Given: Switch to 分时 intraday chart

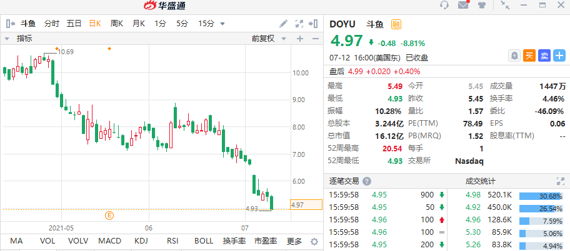Looking at the screenshot, I should (52, 24).
